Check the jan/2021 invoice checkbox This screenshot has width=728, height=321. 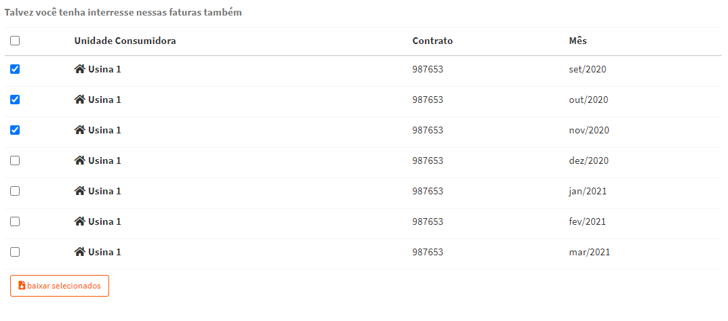click(x=15, y=191)
